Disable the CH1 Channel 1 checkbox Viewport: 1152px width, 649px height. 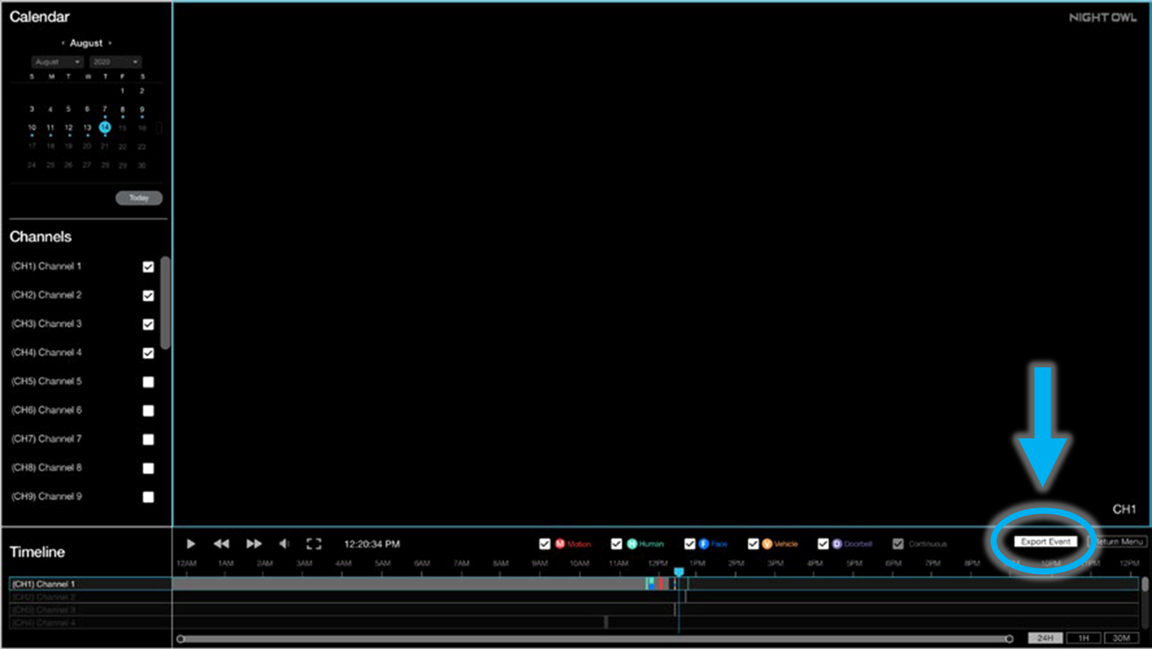(x=148, y=266)
